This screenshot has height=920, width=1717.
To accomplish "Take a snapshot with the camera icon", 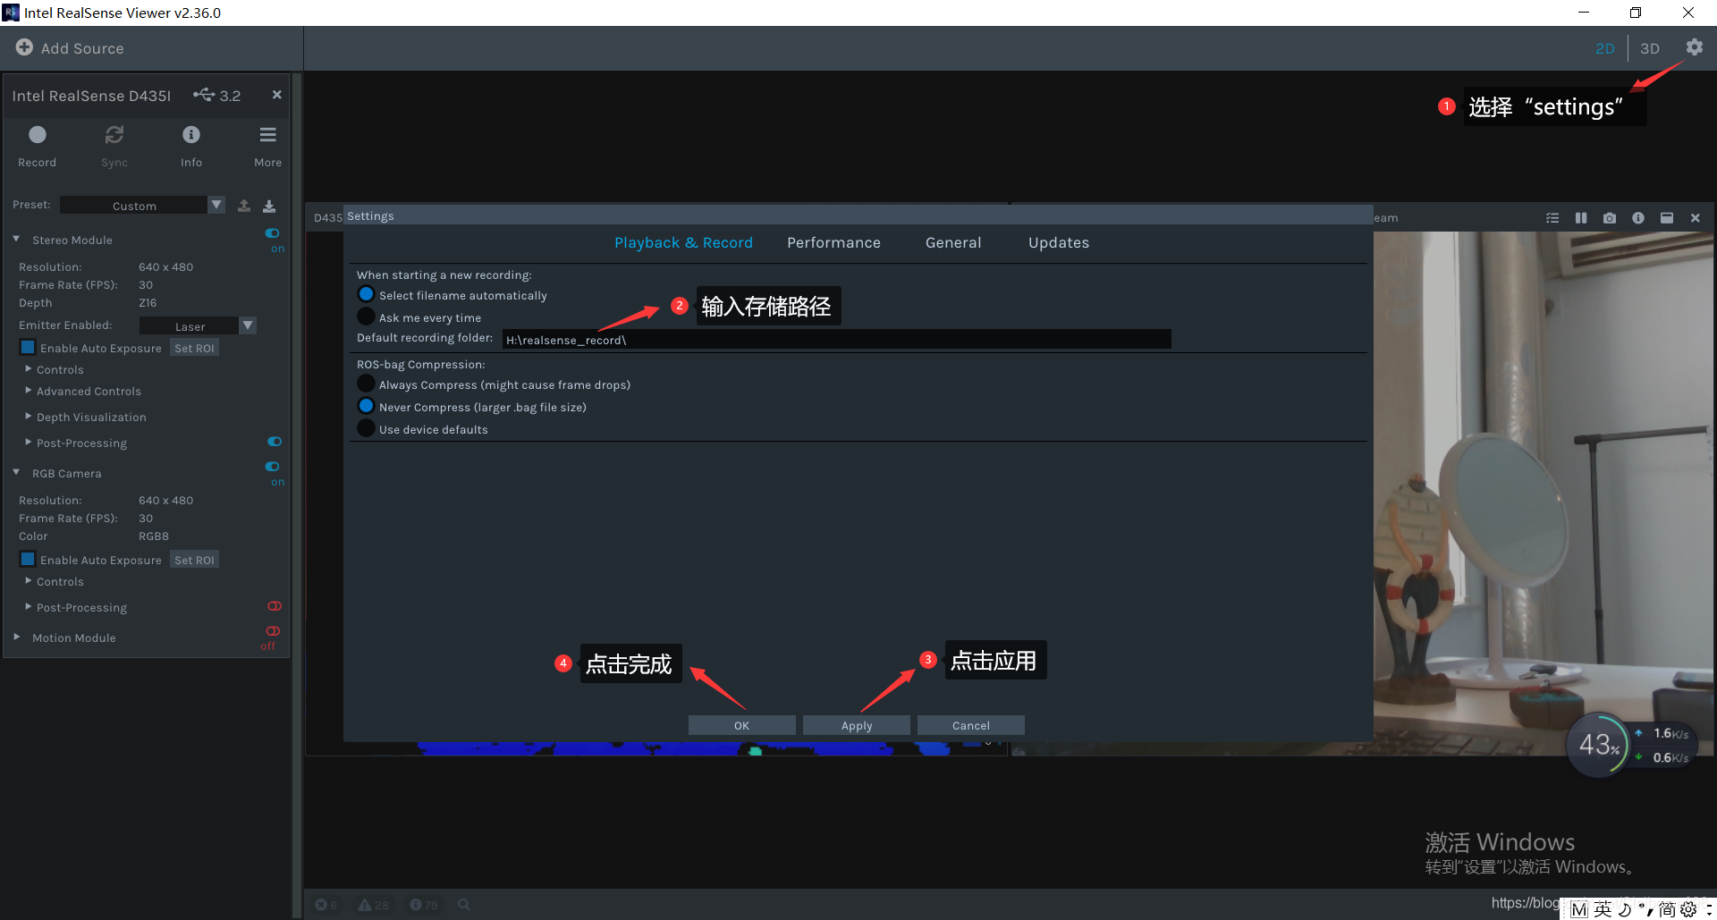I will pyautogui.click(x=1610, y=218).
